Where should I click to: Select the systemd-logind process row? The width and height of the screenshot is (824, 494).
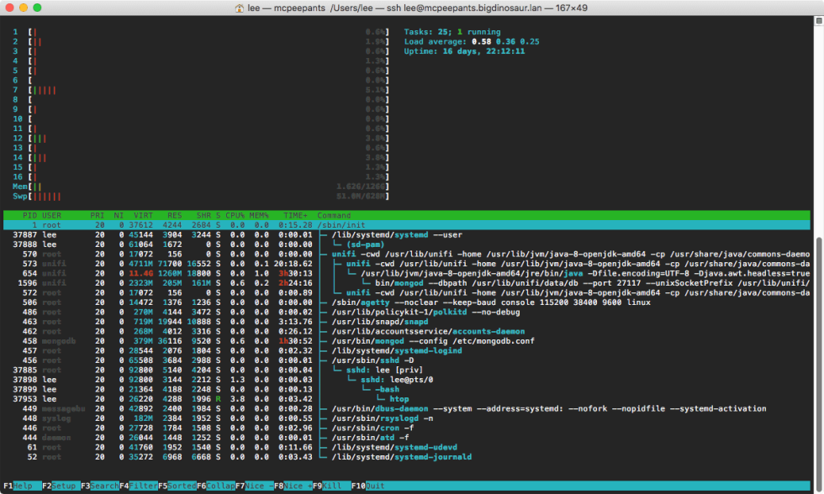coord(407,350)
